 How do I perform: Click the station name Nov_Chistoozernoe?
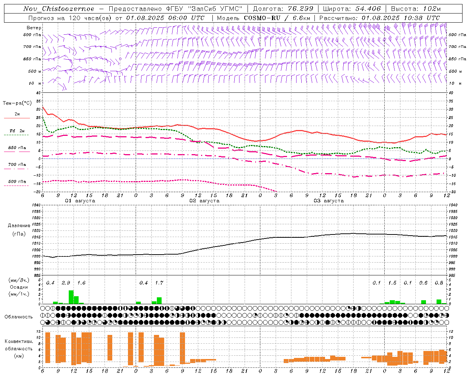point(59,9)
